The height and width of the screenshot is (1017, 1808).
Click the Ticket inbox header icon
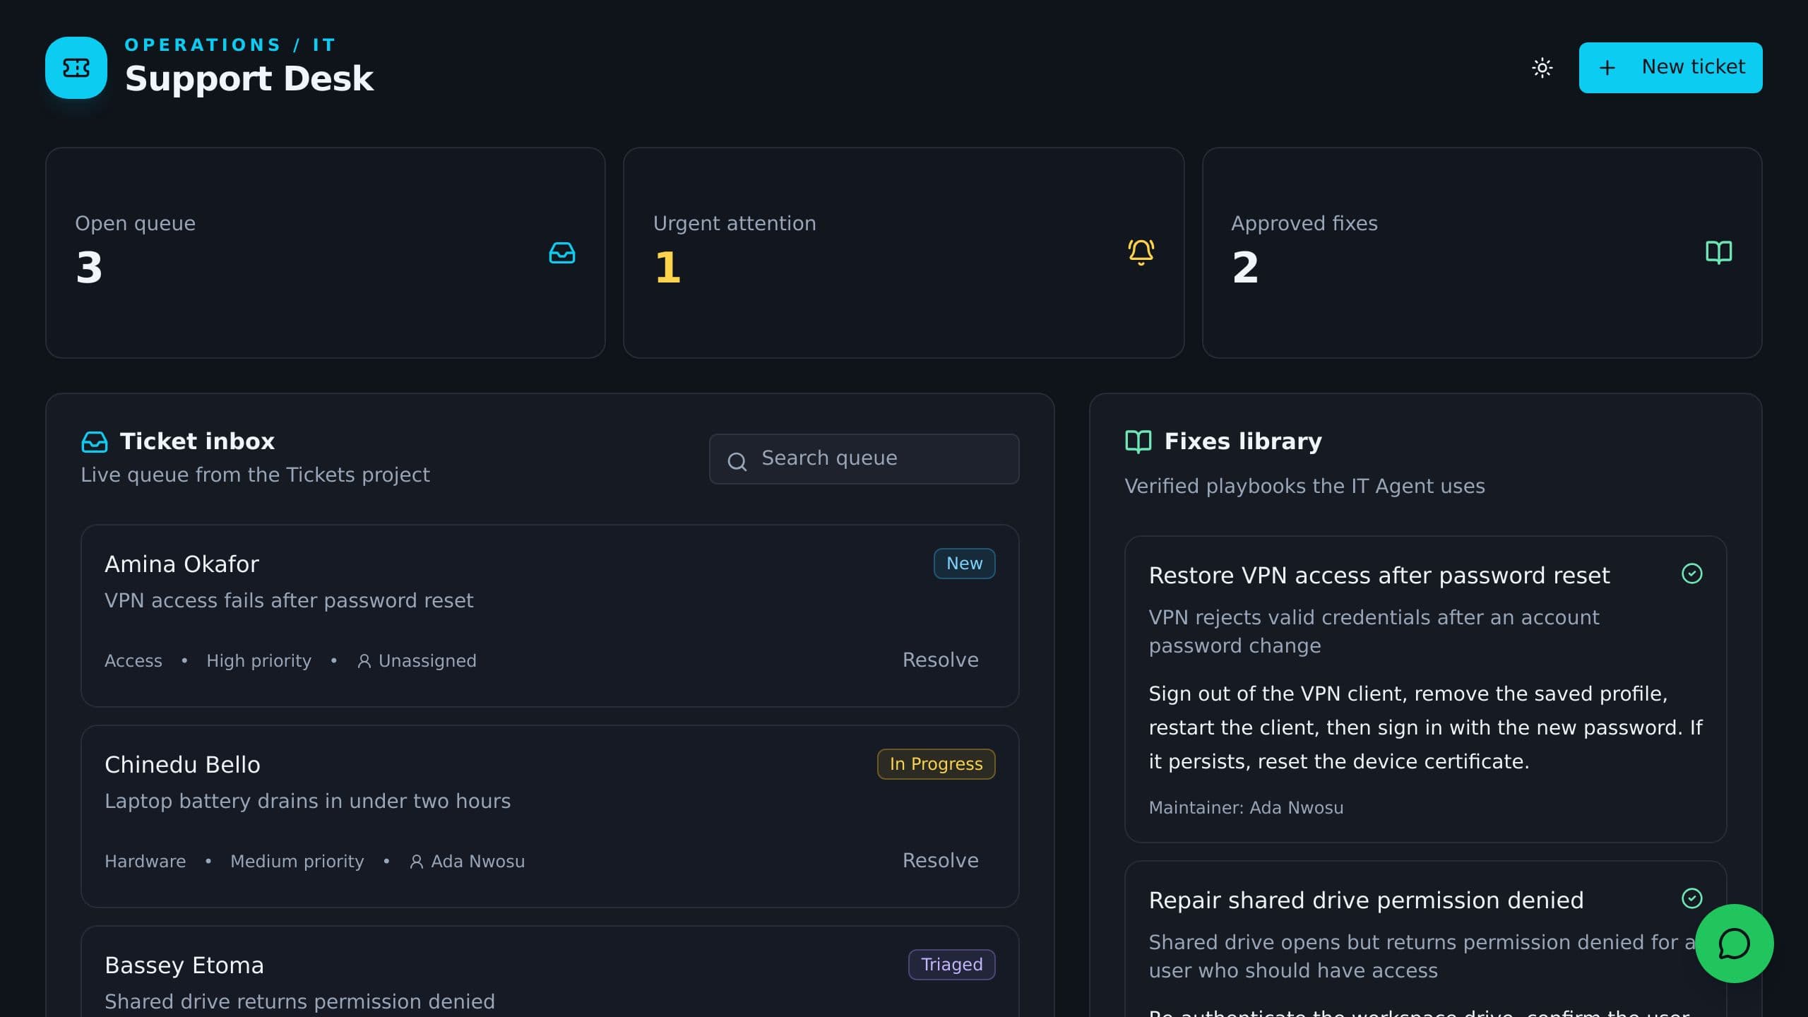pyautogui.click(x=95, y=442)
